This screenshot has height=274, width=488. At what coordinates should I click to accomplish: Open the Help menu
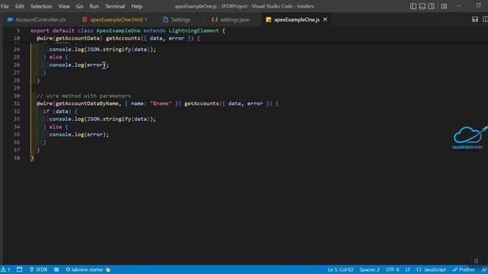[136, 6]
